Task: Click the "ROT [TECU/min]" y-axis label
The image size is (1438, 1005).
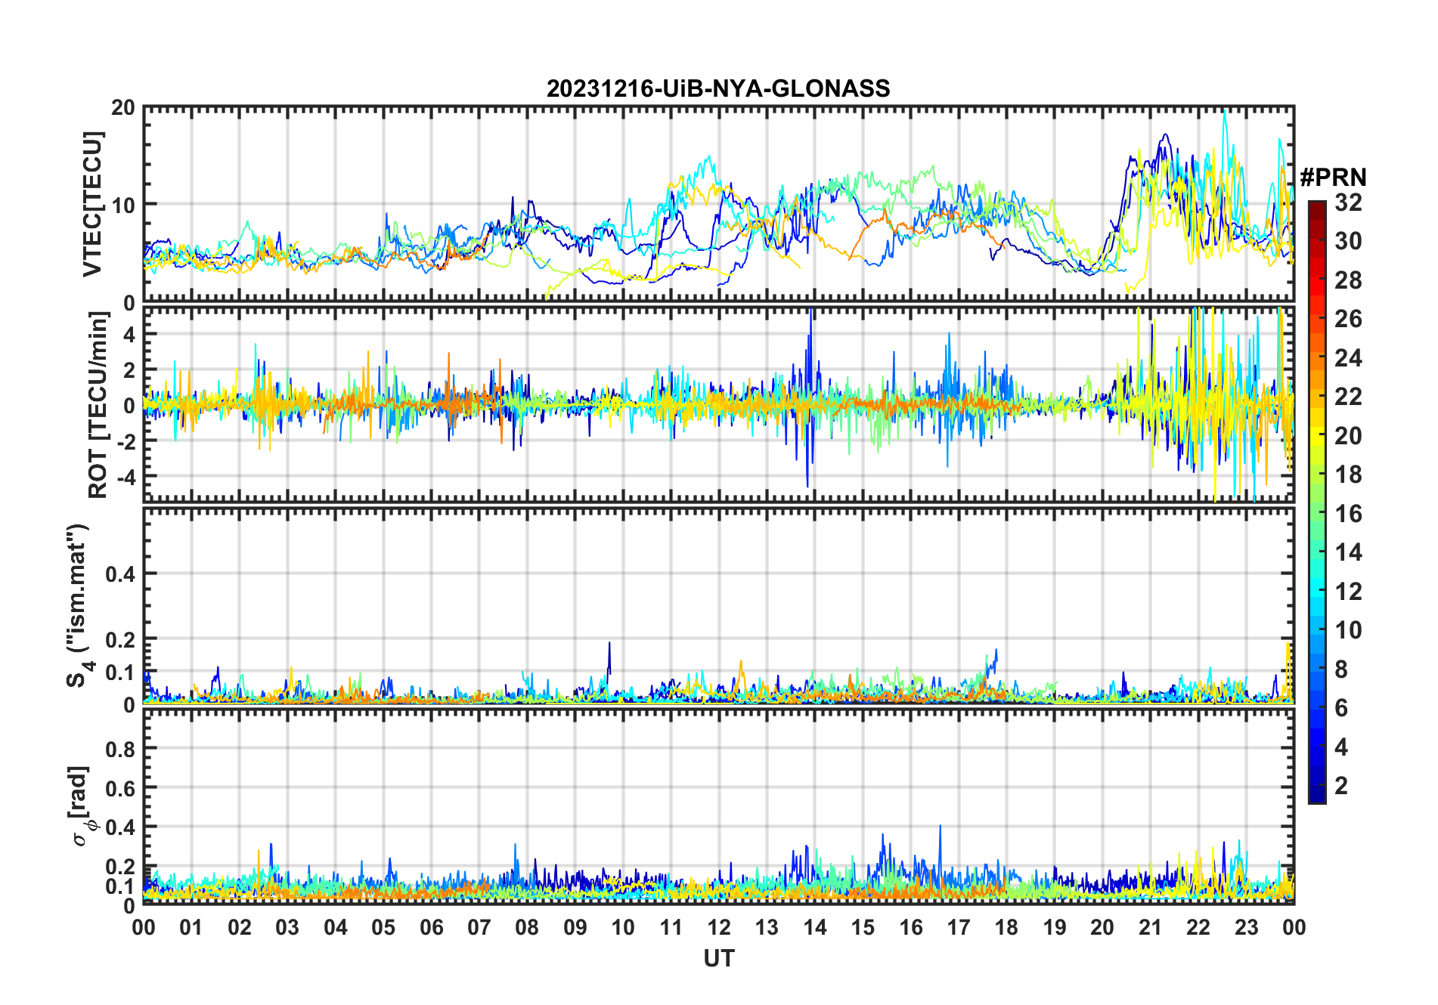Action: [98, 405]
